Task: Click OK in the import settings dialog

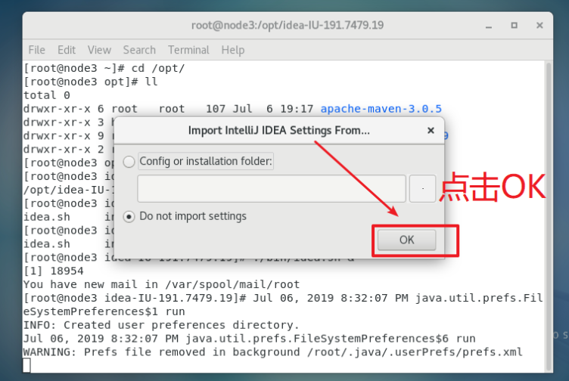Action: tap(406, 240)
